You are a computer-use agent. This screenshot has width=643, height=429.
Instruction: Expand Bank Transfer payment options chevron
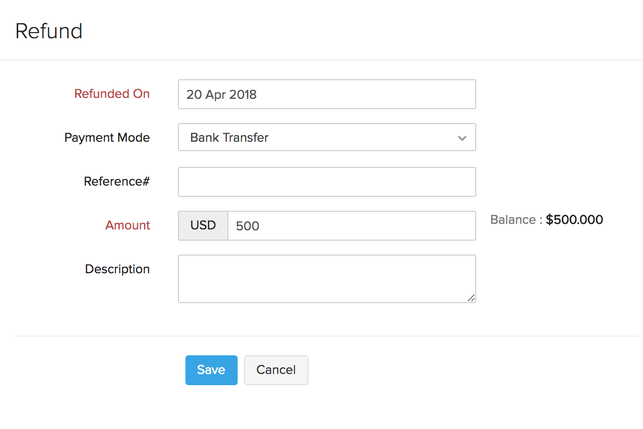point(462,138)
